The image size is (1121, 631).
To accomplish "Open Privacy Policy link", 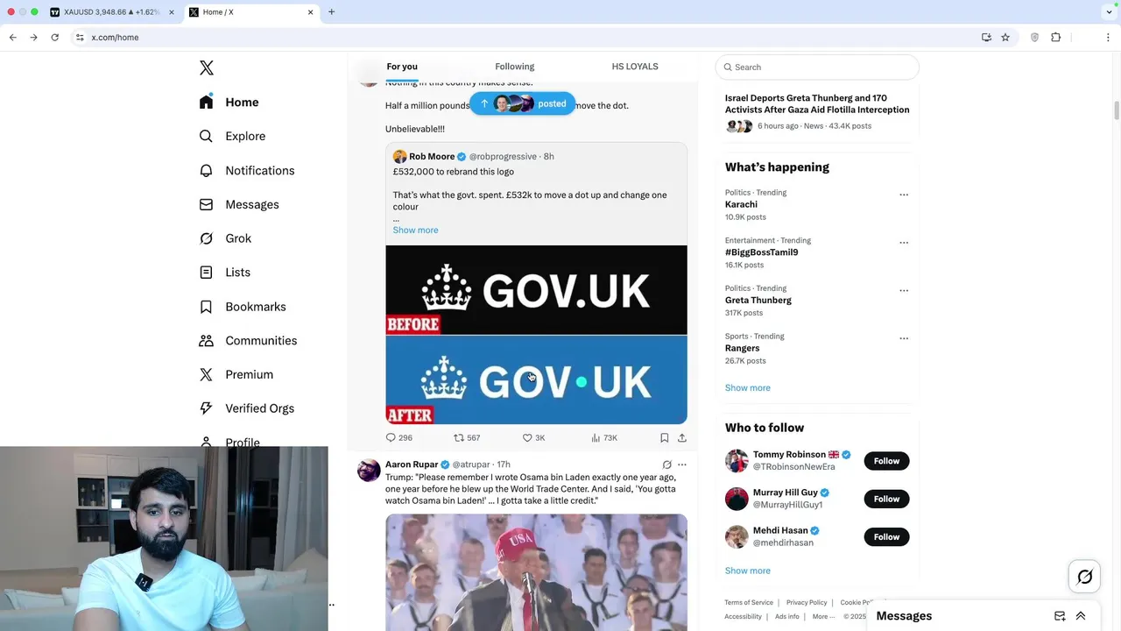I will point(807,603).
